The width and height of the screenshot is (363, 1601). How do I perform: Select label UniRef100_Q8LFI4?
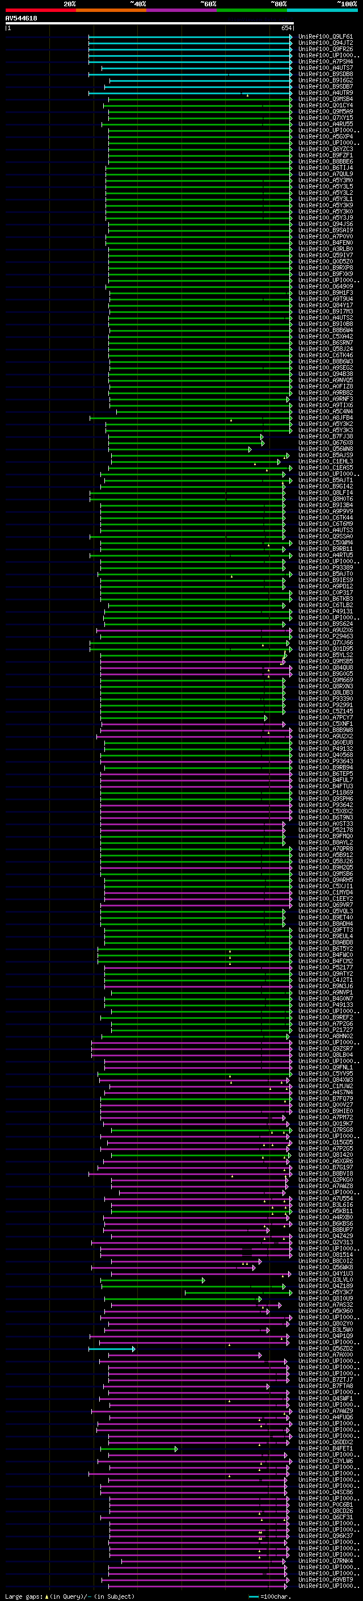click(x=326, y=493)
